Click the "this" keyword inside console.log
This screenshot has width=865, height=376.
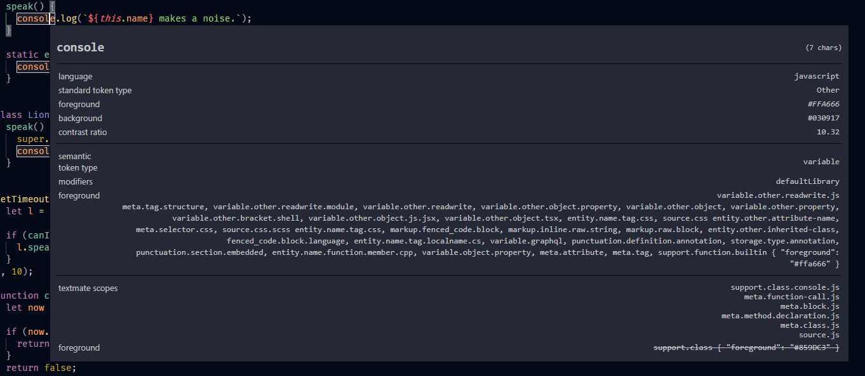point(111,18)
